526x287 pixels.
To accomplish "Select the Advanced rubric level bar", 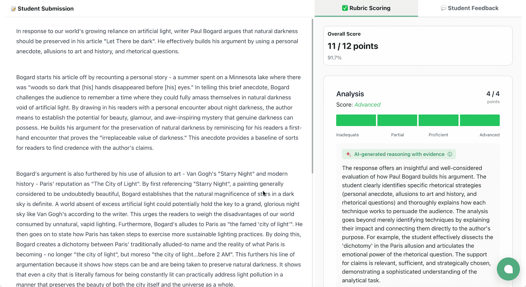I will [480, 120].
